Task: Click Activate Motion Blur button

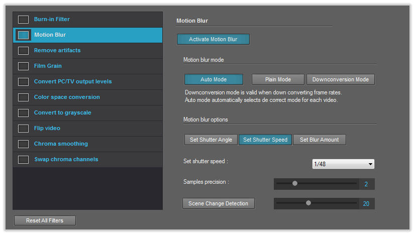Action: click(x=213, y=39)
